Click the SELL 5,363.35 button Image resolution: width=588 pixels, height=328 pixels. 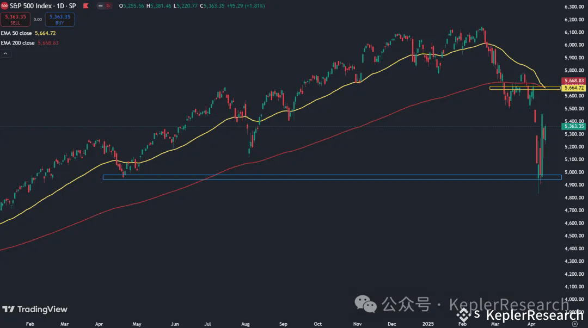(15, 20)
